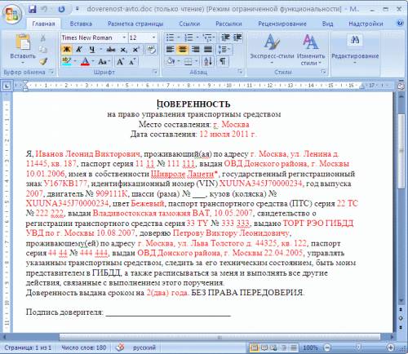Toggle center alignment button

182,50
